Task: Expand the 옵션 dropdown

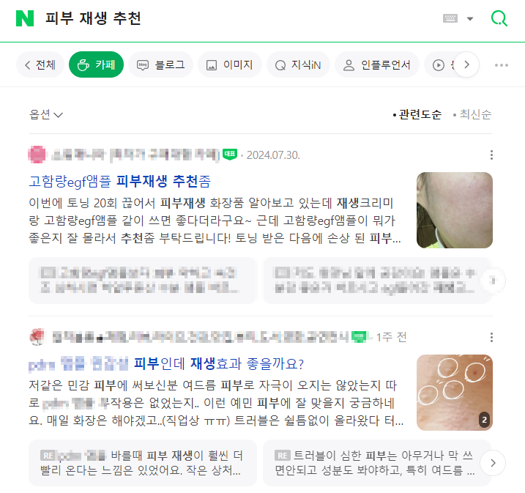Action: pos(46,115)
